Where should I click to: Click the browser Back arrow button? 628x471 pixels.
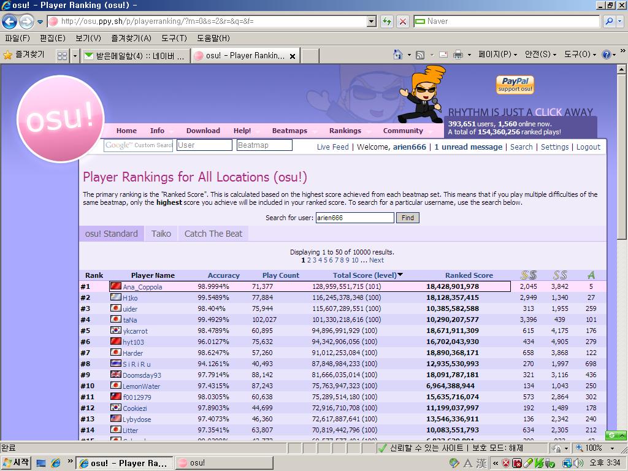point(10,21)
